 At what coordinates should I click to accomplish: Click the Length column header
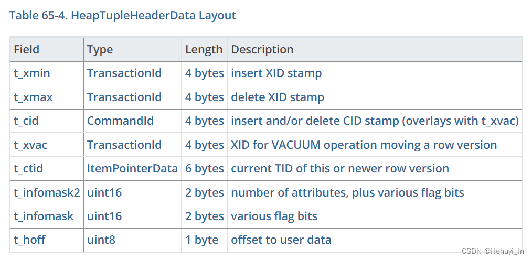[204, 50]
